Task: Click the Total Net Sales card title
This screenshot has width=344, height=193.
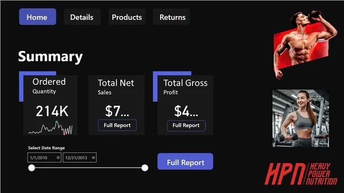Action: pyautogui.click(x=116, y=87)
